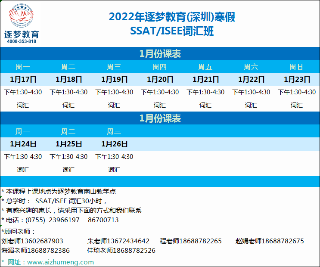Click the first 1月份课表 header banner
The image size is (320, 267).
click(x=160, y=53)
